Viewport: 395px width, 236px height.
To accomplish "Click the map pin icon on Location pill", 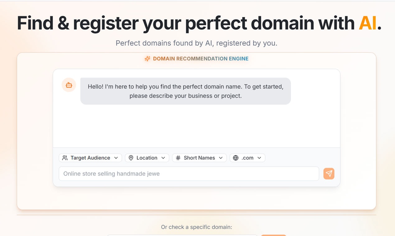I will pyautogui.click(x=131, y=158).
